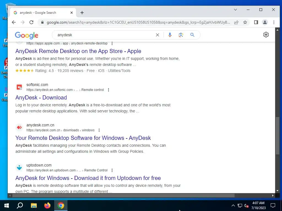Click the https://anydesk.en.uptodown.com breadcrumb URL
The width and height of the screenshot is (282, 211).
67,170
